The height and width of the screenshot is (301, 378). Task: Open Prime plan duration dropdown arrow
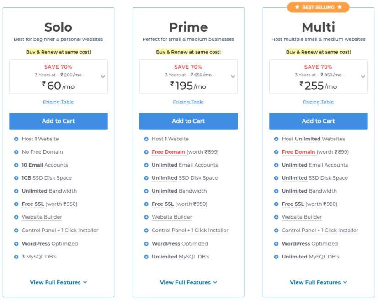click(x=233, y=77)
